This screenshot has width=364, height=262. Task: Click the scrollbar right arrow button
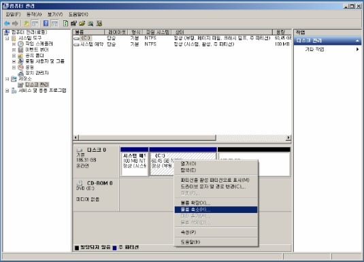pyautogui.click(x=288, y=137)
